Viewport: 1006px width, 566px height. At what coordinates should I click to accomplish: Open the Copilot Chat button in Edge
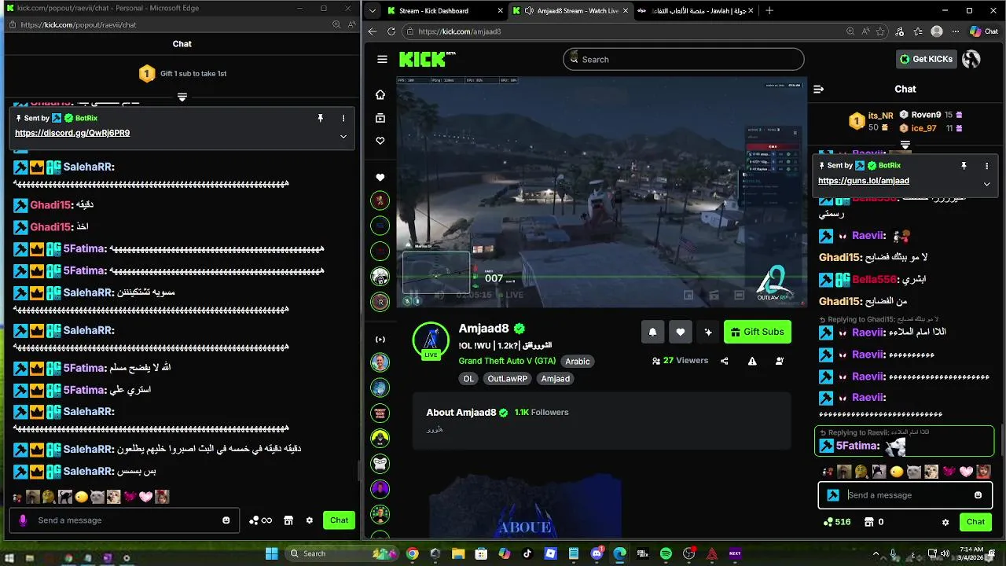(x=984, y=31)
